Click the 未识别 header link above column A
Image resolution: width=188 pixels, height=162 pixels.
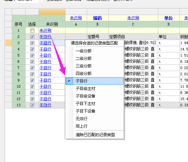76,18
